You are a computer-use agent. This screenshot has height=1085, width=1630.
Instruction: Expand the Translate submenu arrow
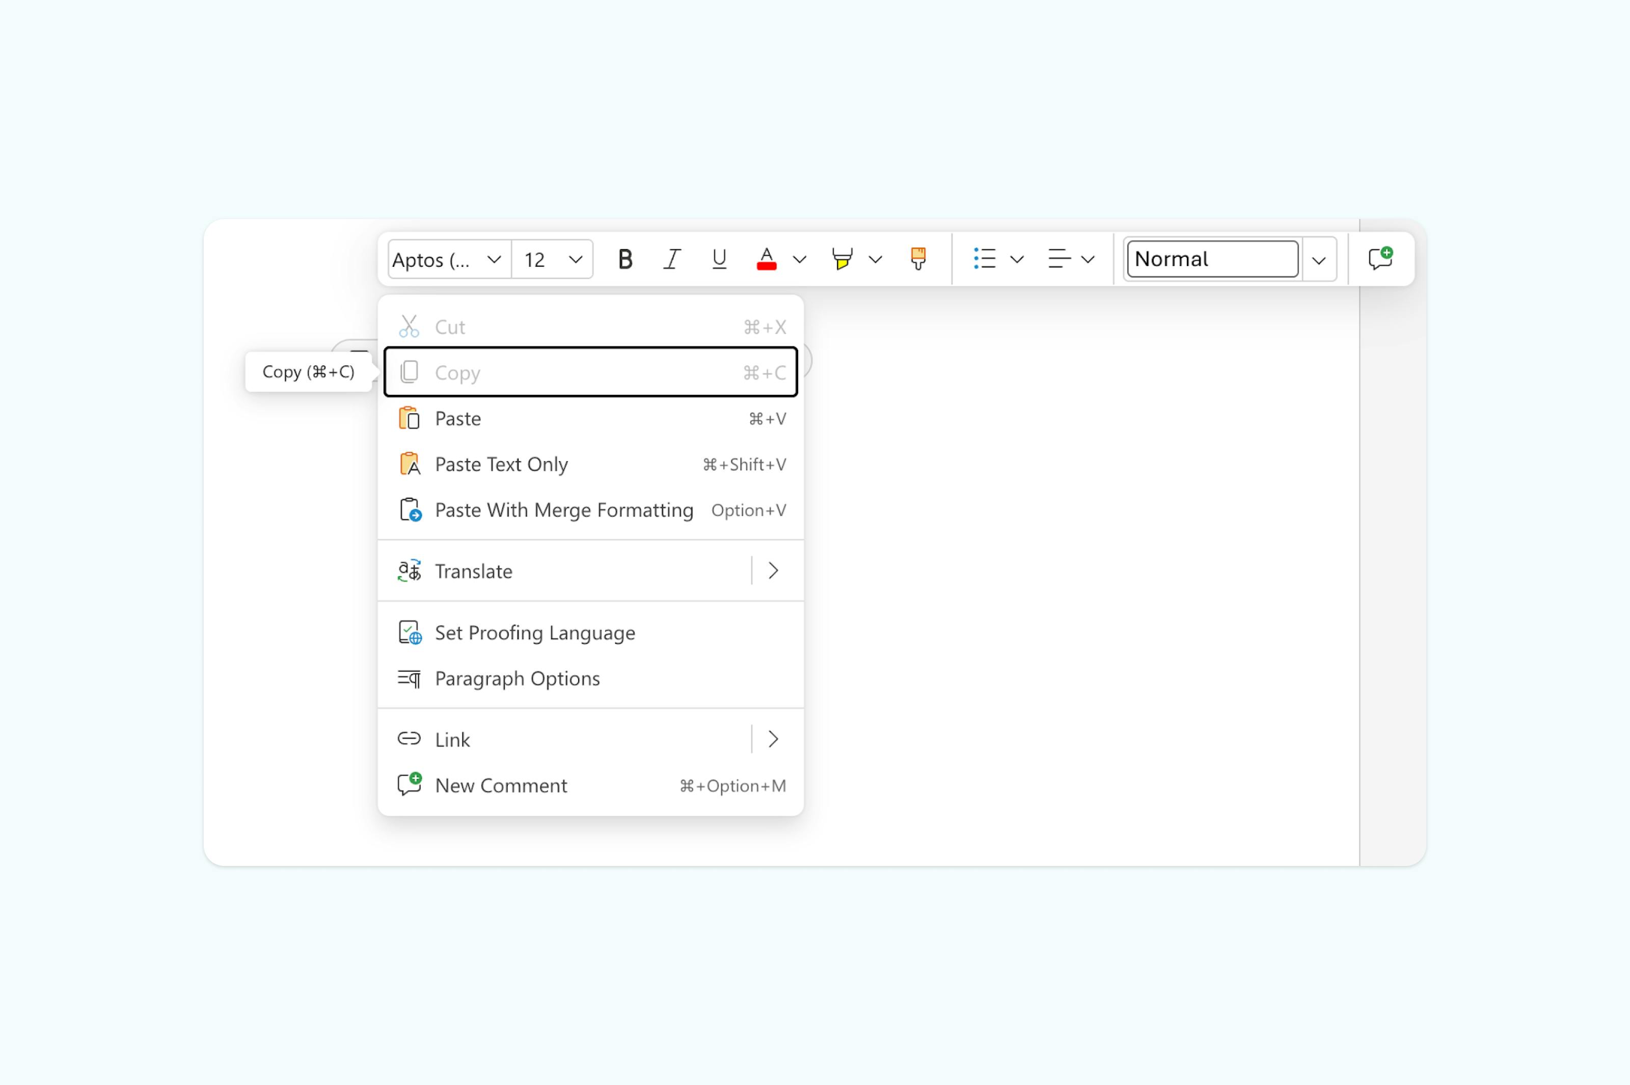pos(774,570)
